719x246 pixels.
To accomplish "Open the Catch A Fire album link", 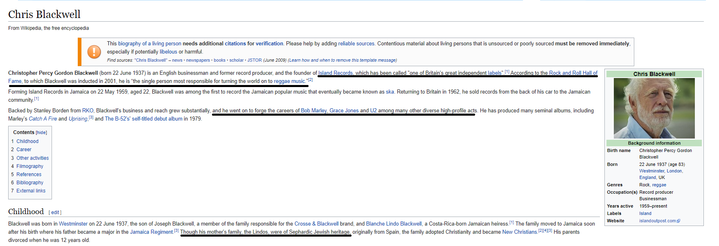I will click(43, 119).
